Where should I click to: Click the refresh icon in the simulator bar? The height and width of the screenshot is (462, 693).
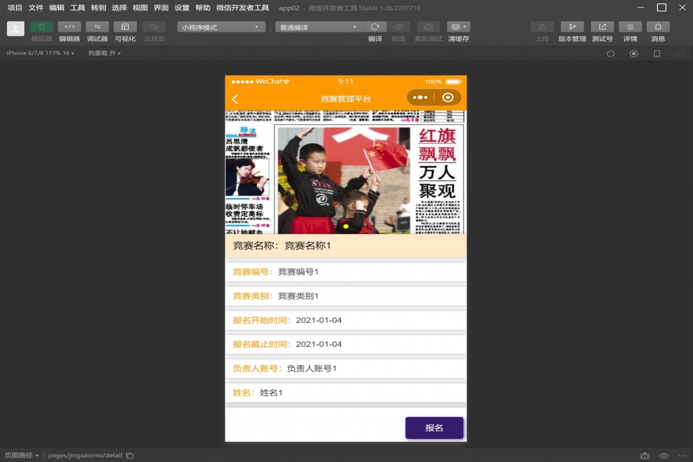pyautogui.click(x=611, y=53)
